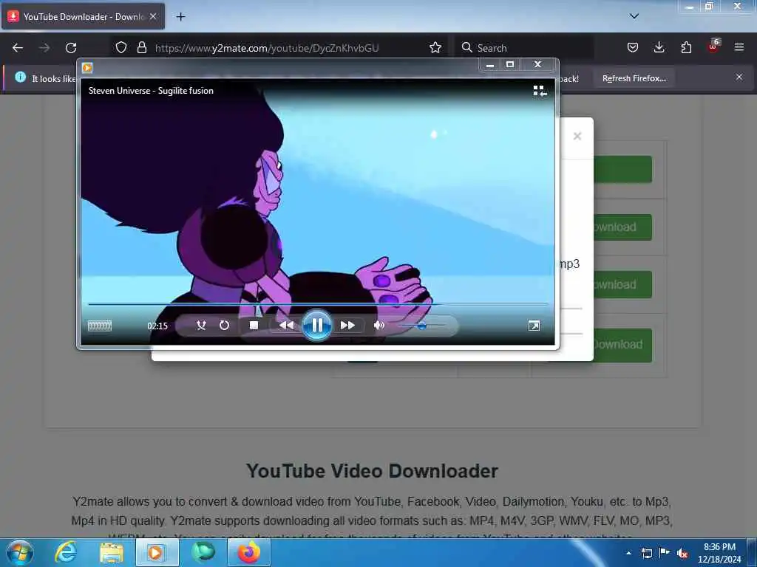Screen dimensions: 757x567
Task: Click the site security padlock icon
Action: pyautogui.click(x=141, y=47)
